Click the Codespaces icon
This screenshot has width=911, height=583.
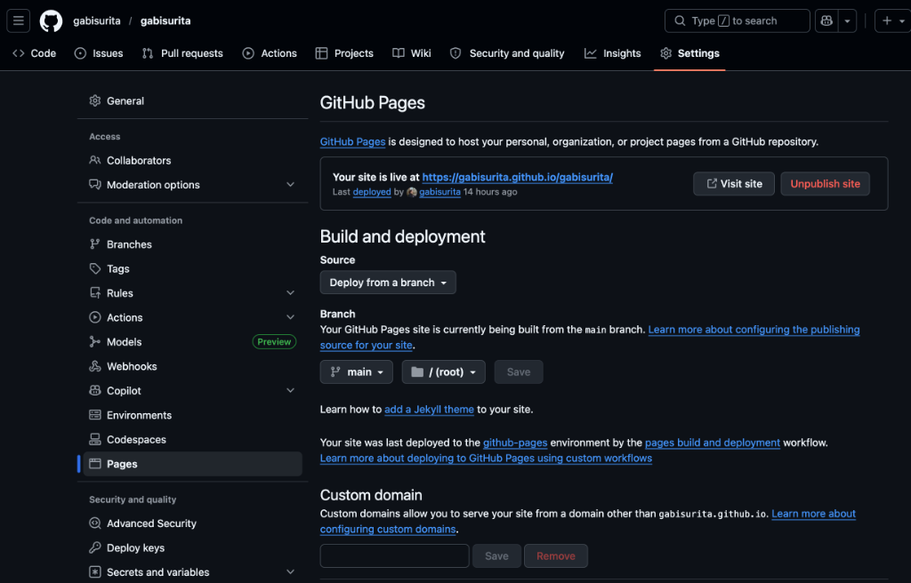94,440
